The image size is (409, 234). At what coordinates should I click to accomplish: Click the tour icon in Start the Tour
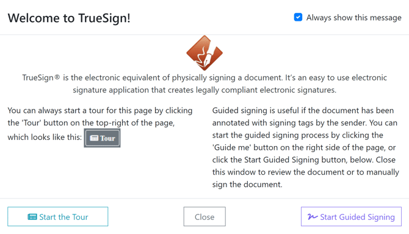point(32,217)
